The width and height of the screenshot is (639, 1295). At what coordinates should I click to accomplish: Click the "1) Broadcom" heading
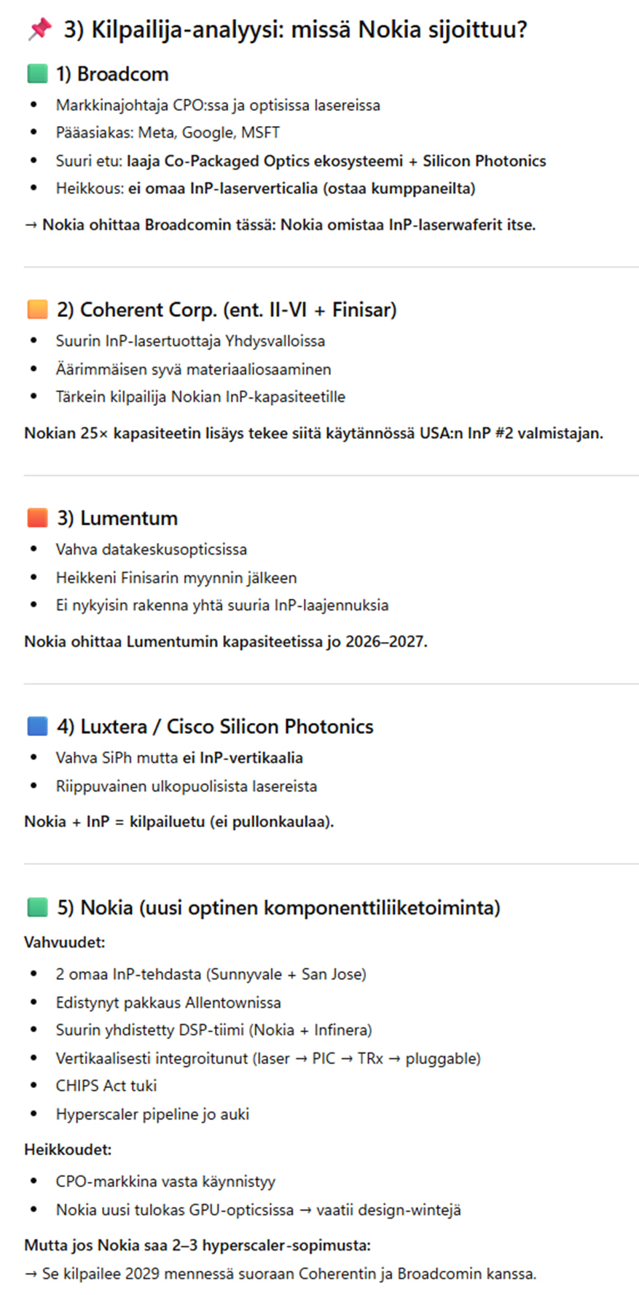click(x=112, y=74)
